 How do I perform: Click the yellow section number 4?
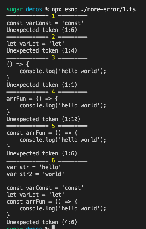[x=53, y=92]
